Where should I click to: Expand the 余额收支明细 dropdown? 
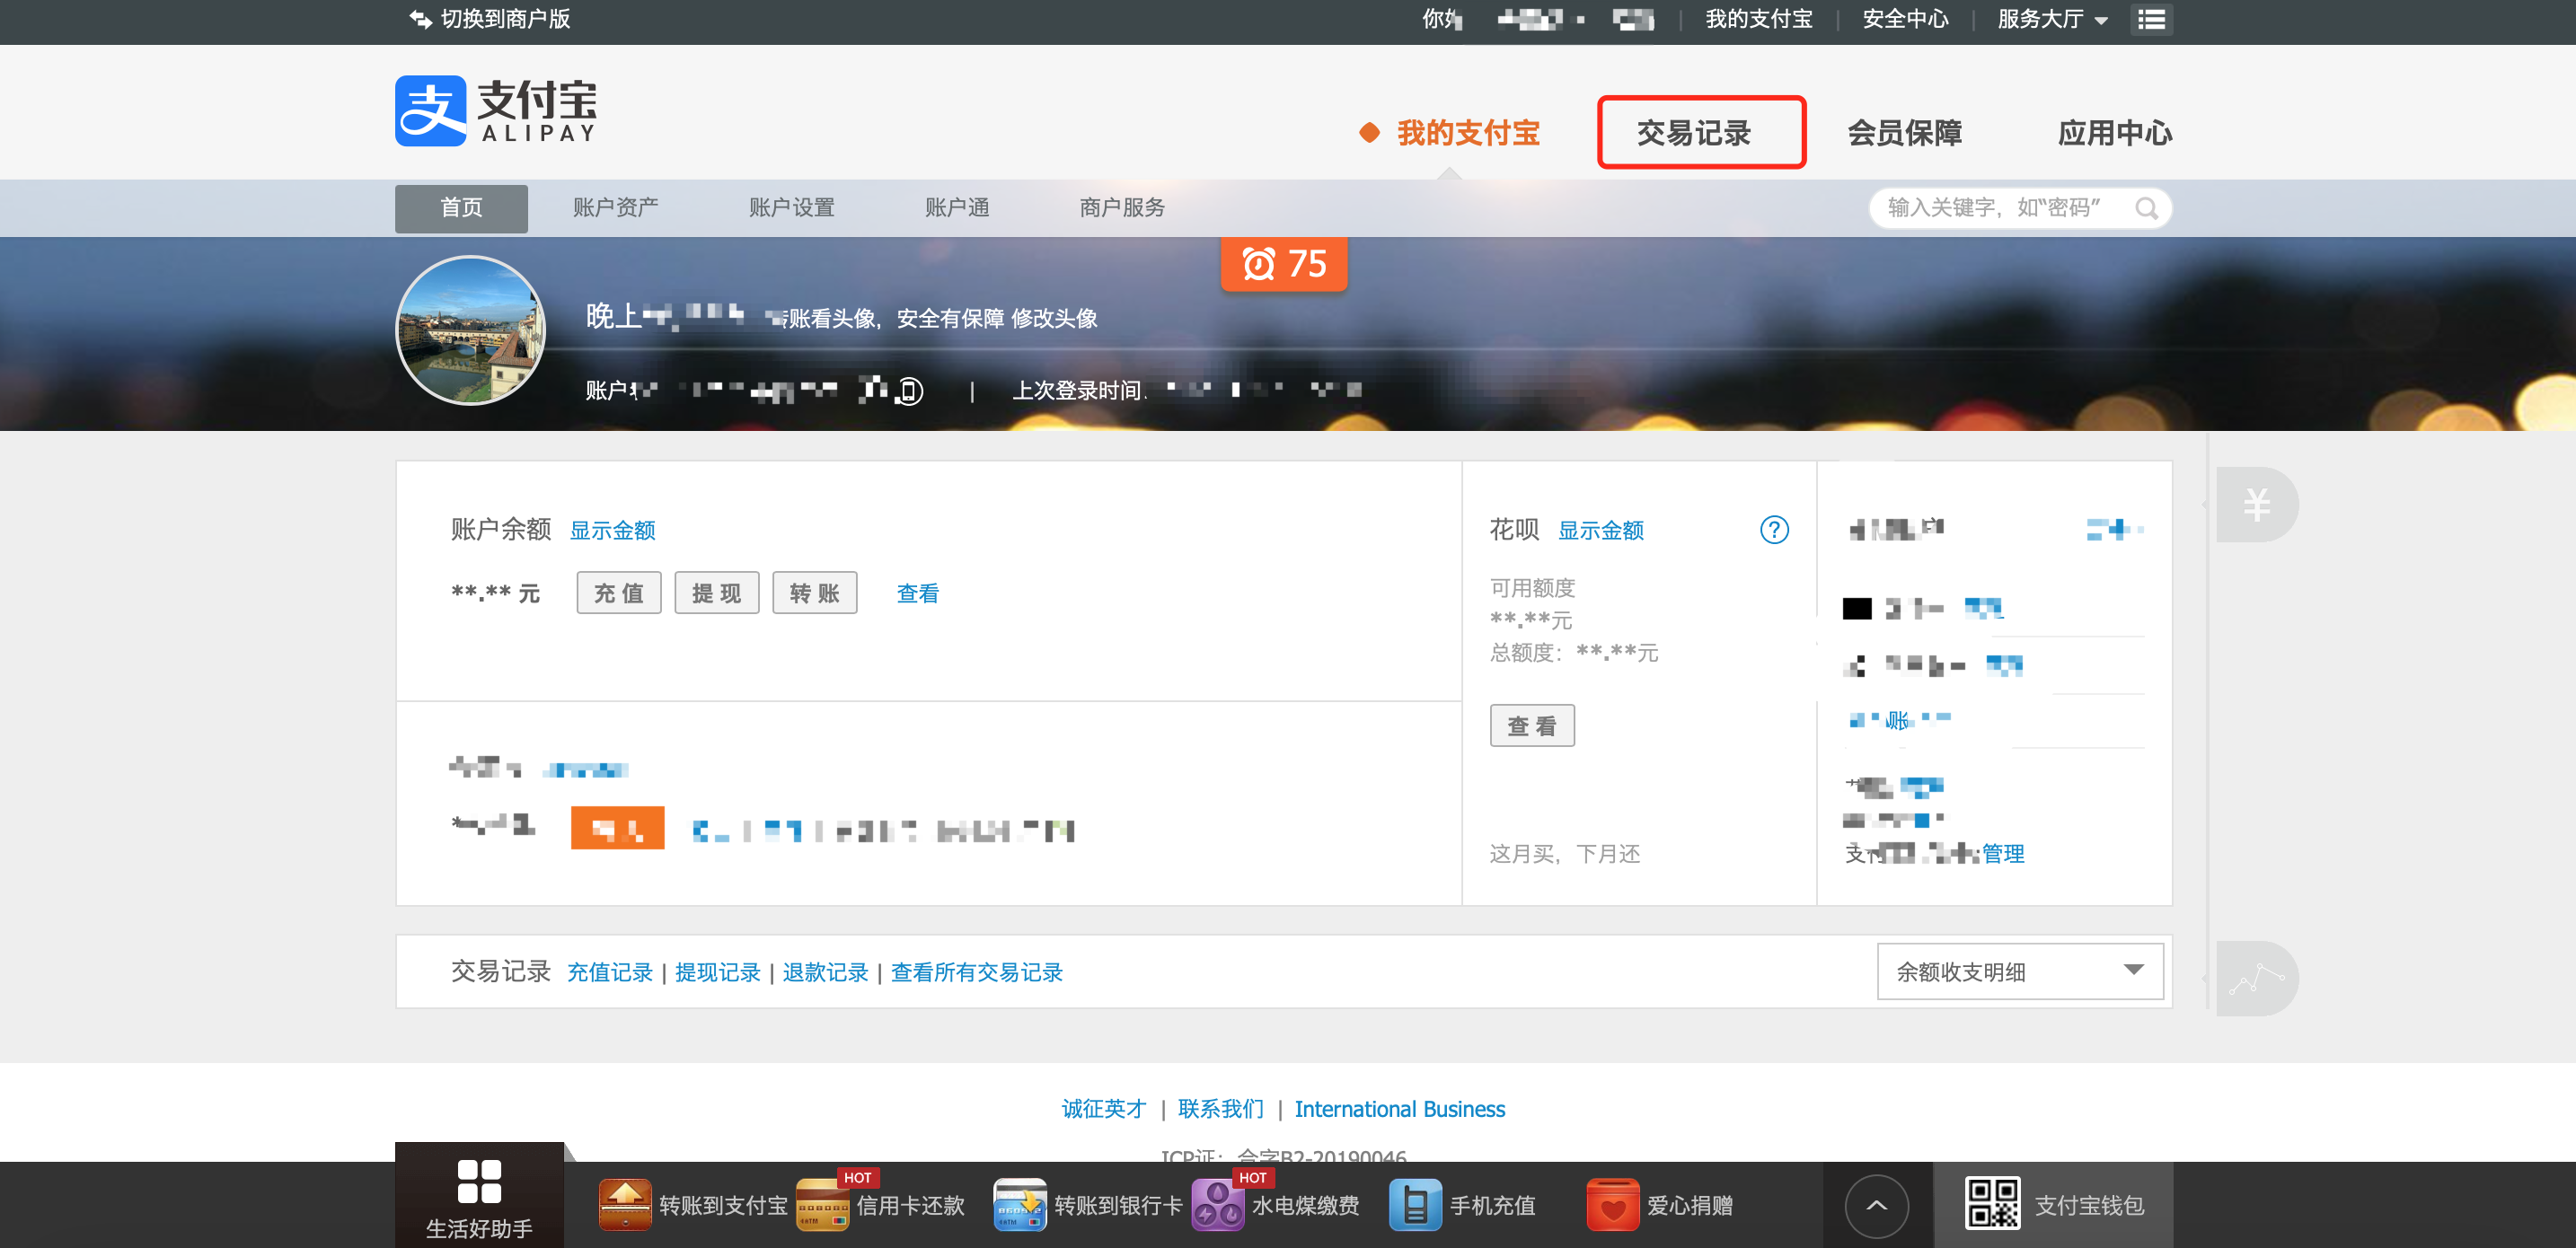(x=2019, y=971)
